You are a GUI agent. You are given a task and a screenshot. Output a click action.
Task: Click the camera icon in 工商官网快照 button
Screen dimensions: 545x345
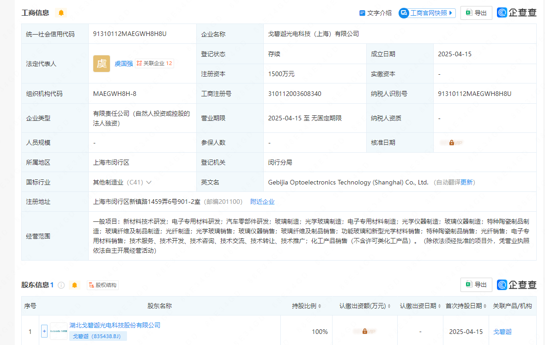(x=404, y=13)
